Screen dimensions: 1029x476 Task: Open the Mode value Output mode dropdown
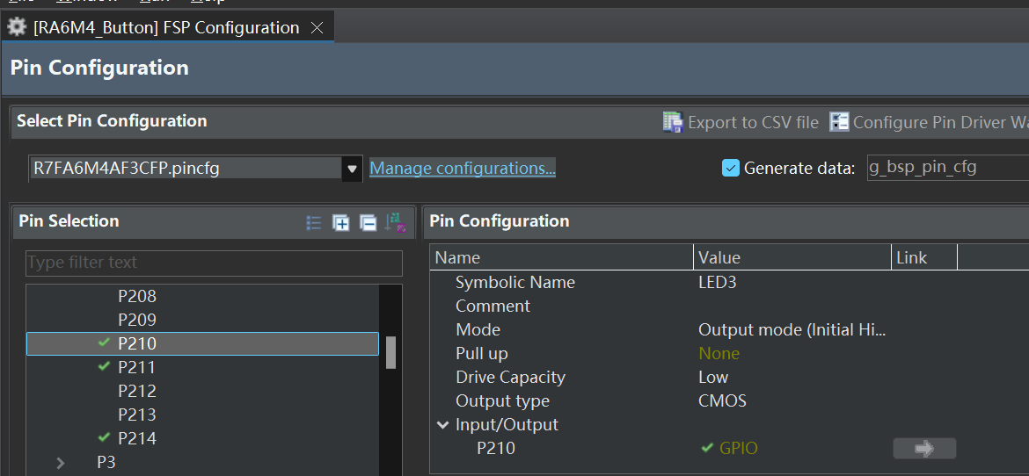click(792, 330)
